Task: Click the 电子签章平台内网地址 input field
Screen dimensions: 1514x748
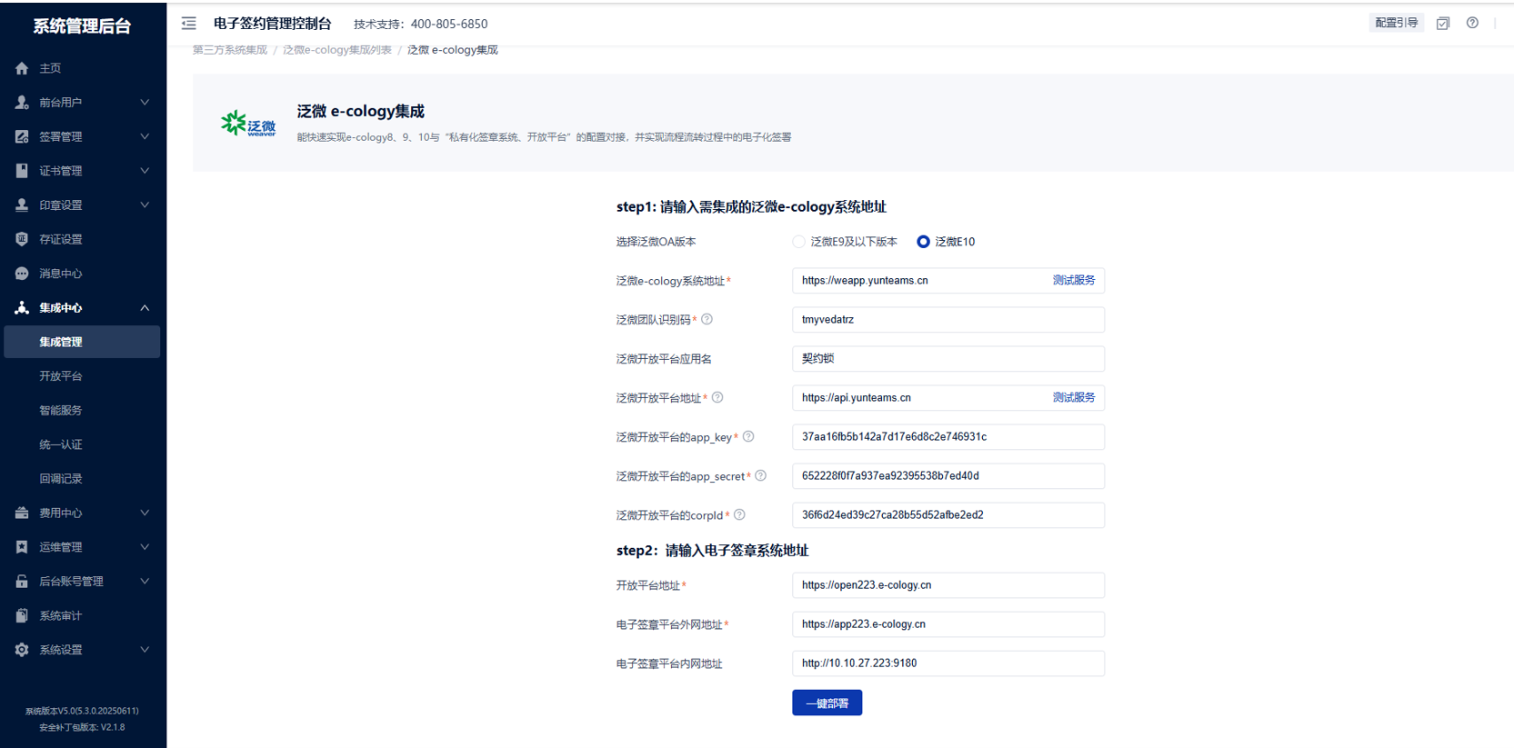Action: pos(948,663)
